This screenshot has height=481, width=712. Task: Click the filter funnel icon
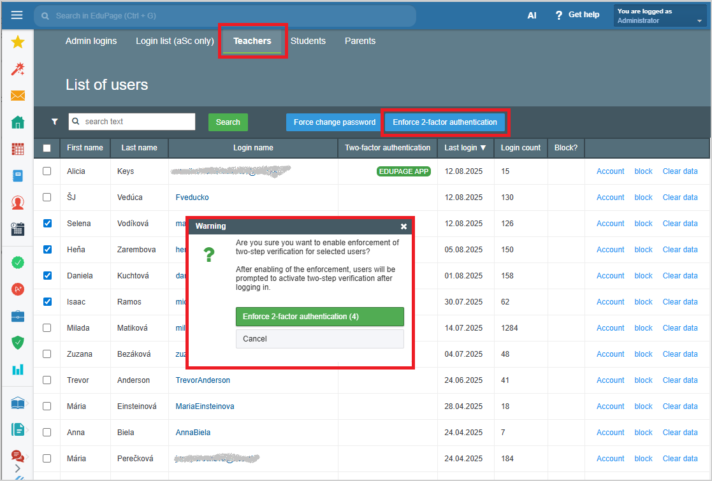coord(55,122)
